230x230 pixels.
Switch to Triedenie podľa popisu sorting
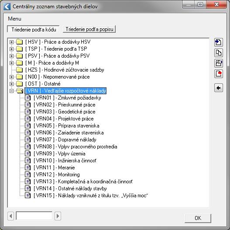pyautogui.click(x=89, y=29)
